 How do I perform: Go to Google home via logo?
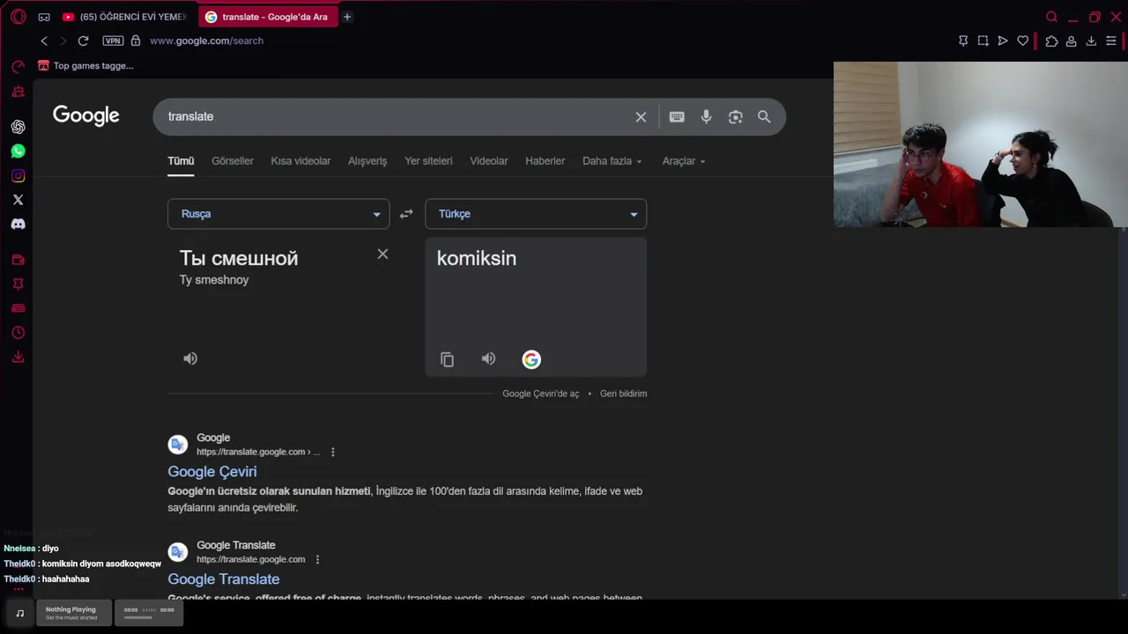click(x=85, y=115)
